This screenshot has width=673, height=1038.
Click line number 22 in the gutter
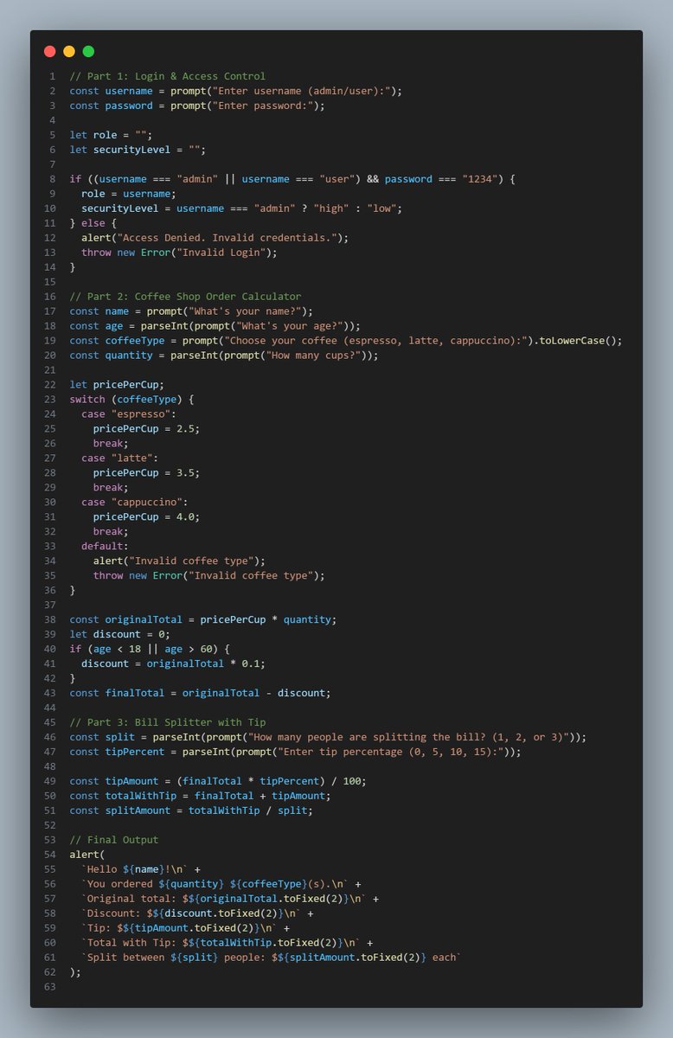50,385
